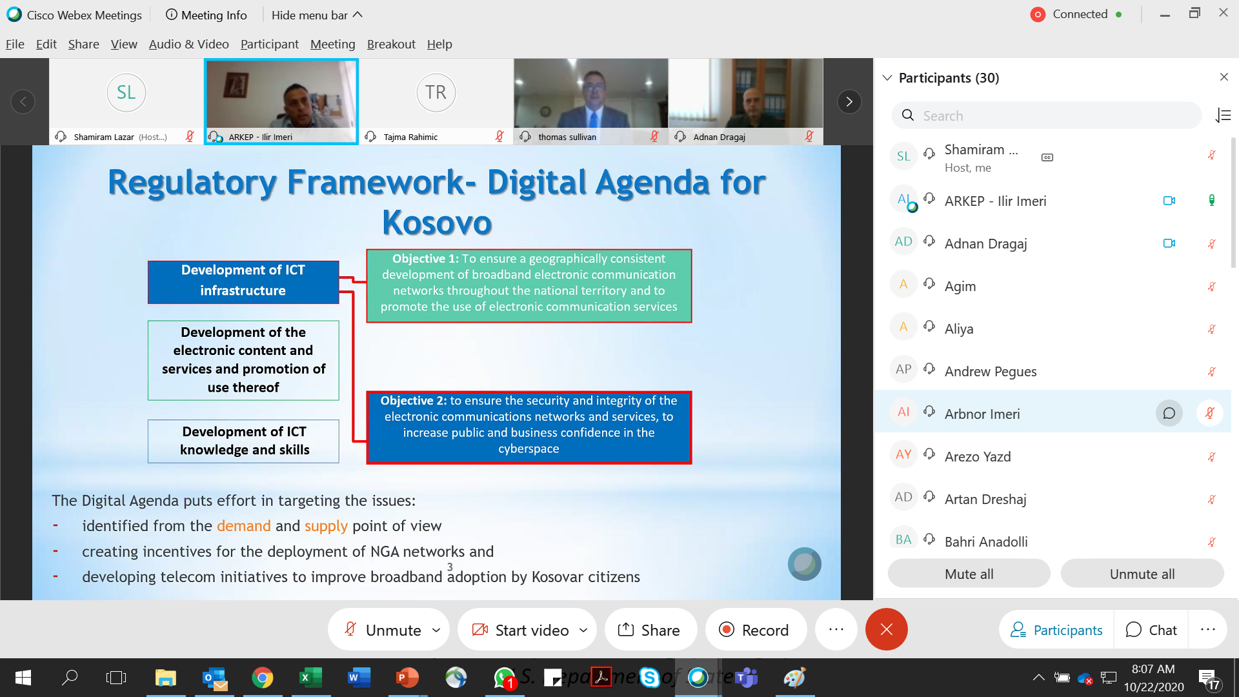Click the participant list sort icon
Screen dimensions: 1239x697
[x=1223, y=116]
